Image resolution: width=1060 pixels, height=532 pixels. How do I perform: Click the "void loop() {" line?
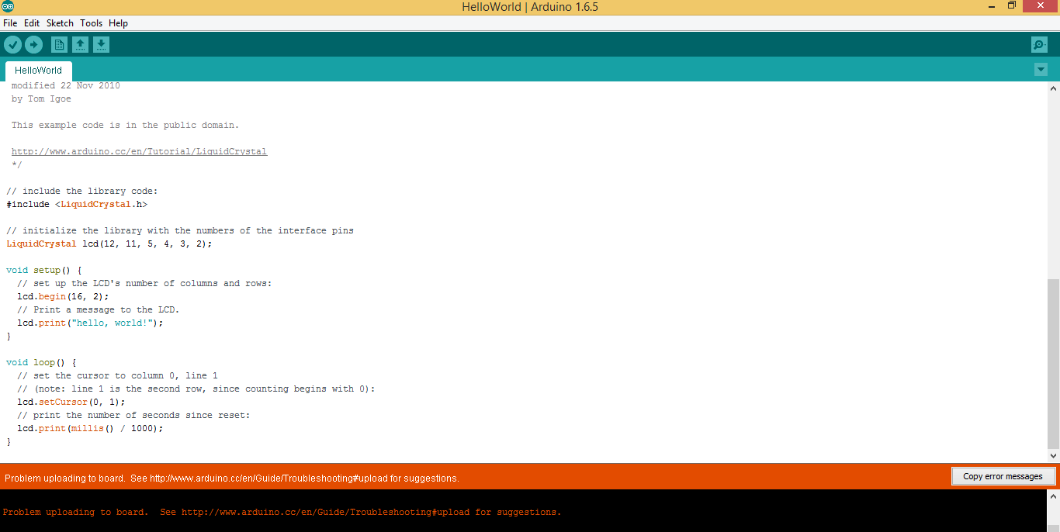click(41, 362)
